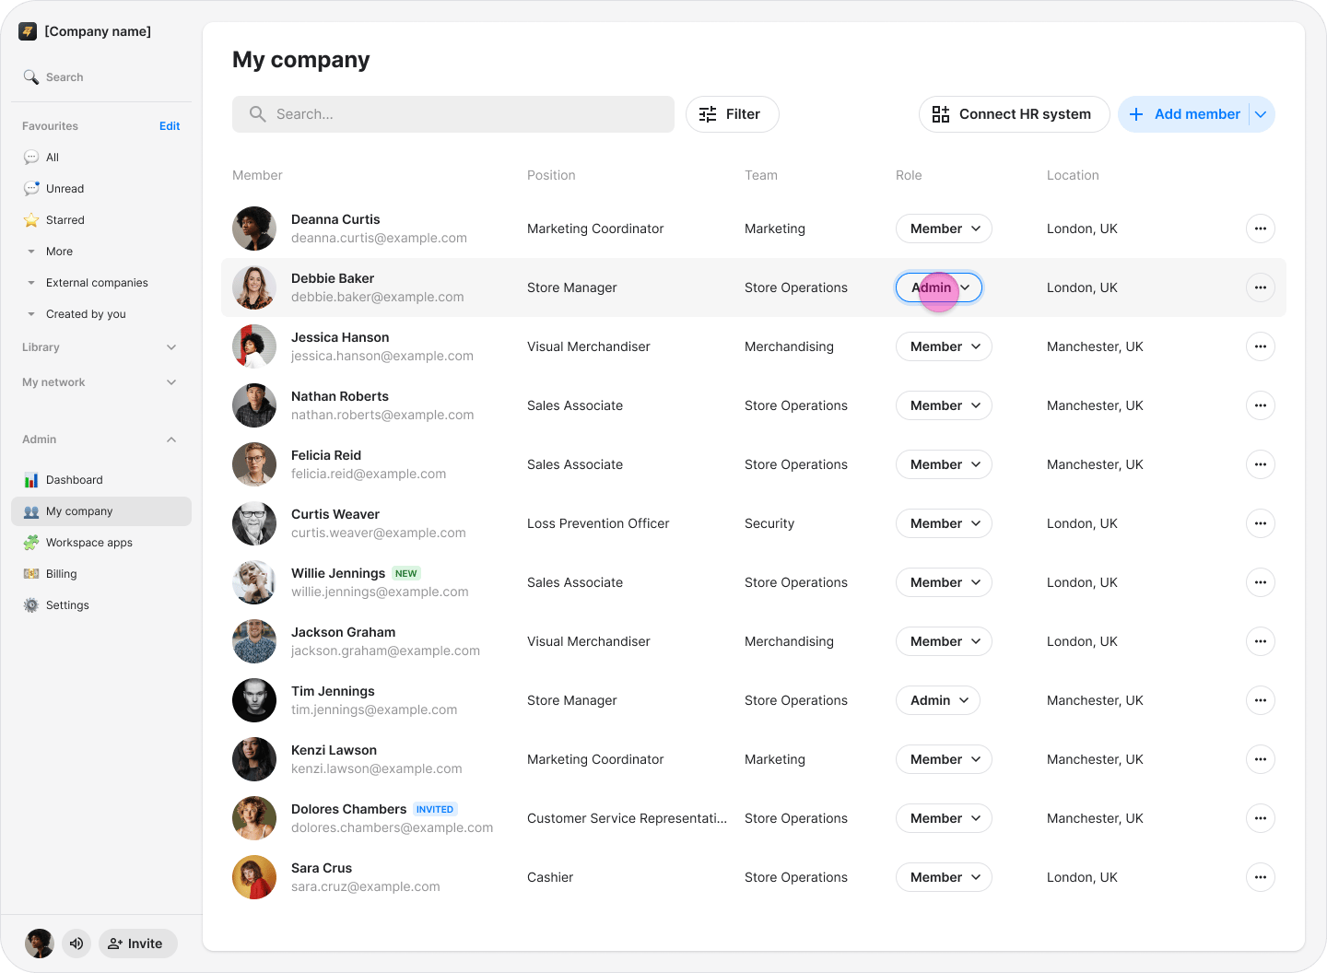
Task: Select My company menu item
Action: [101, 511]
